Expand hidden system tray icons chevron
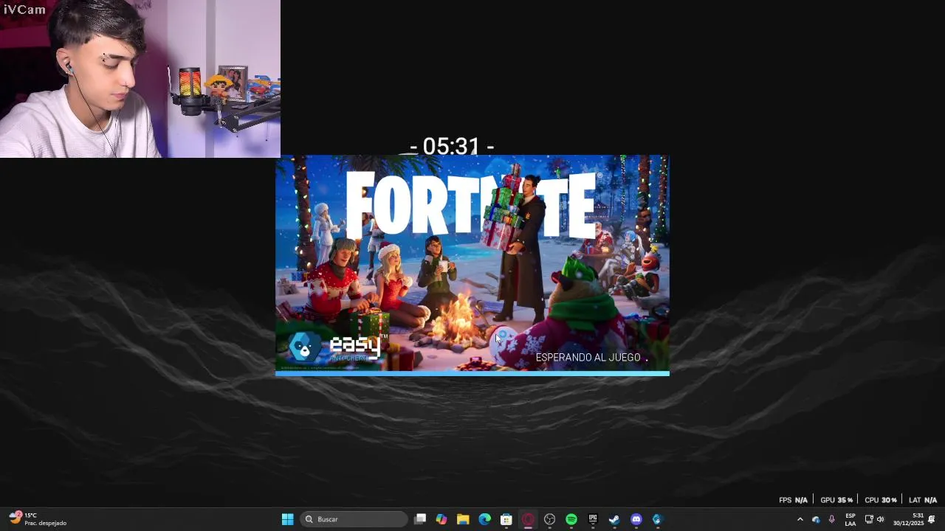The width and height of the screenshot is (945, 531). click(x=800, y=519)
